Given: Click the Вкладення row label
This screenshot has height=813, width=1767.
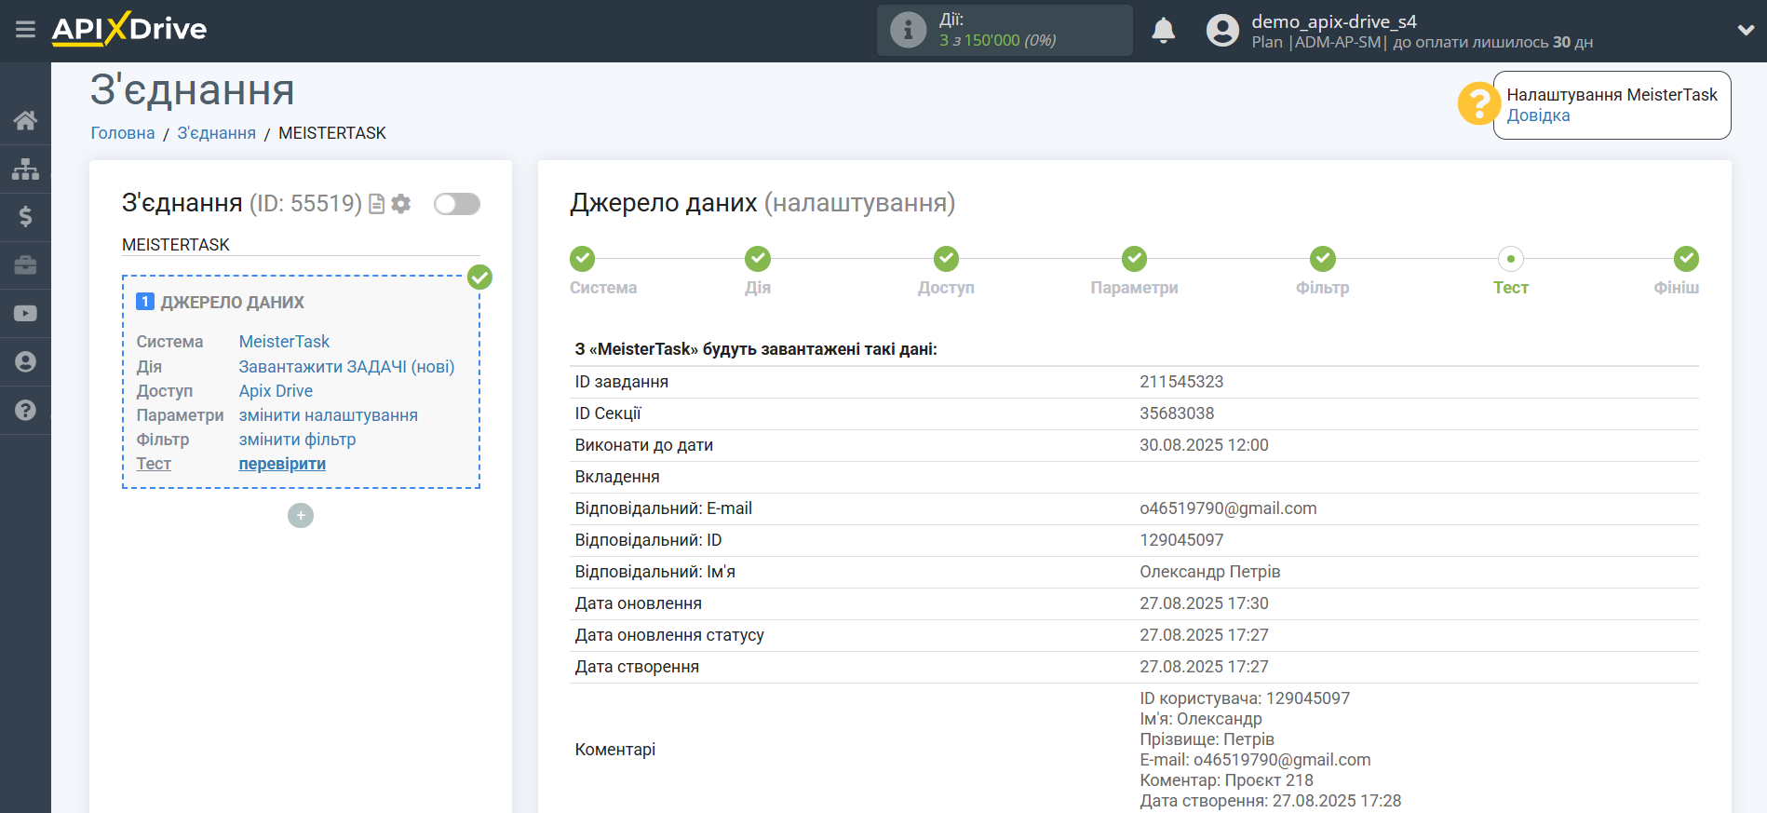Looking at the screenshot, I should coord(617,477).
